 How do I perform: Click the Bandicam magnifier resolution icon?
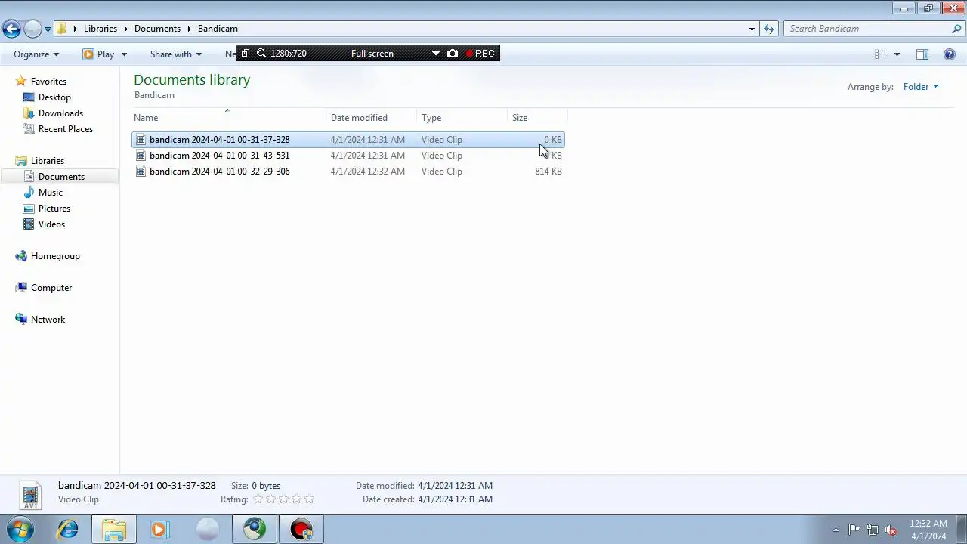[x=261, y=54]
